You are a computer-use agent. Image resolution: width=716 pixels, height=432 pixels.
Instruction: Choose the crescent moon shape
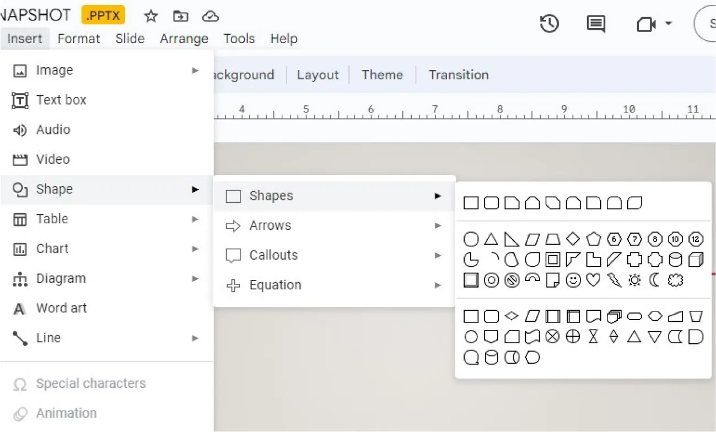(x=654, y=280)
